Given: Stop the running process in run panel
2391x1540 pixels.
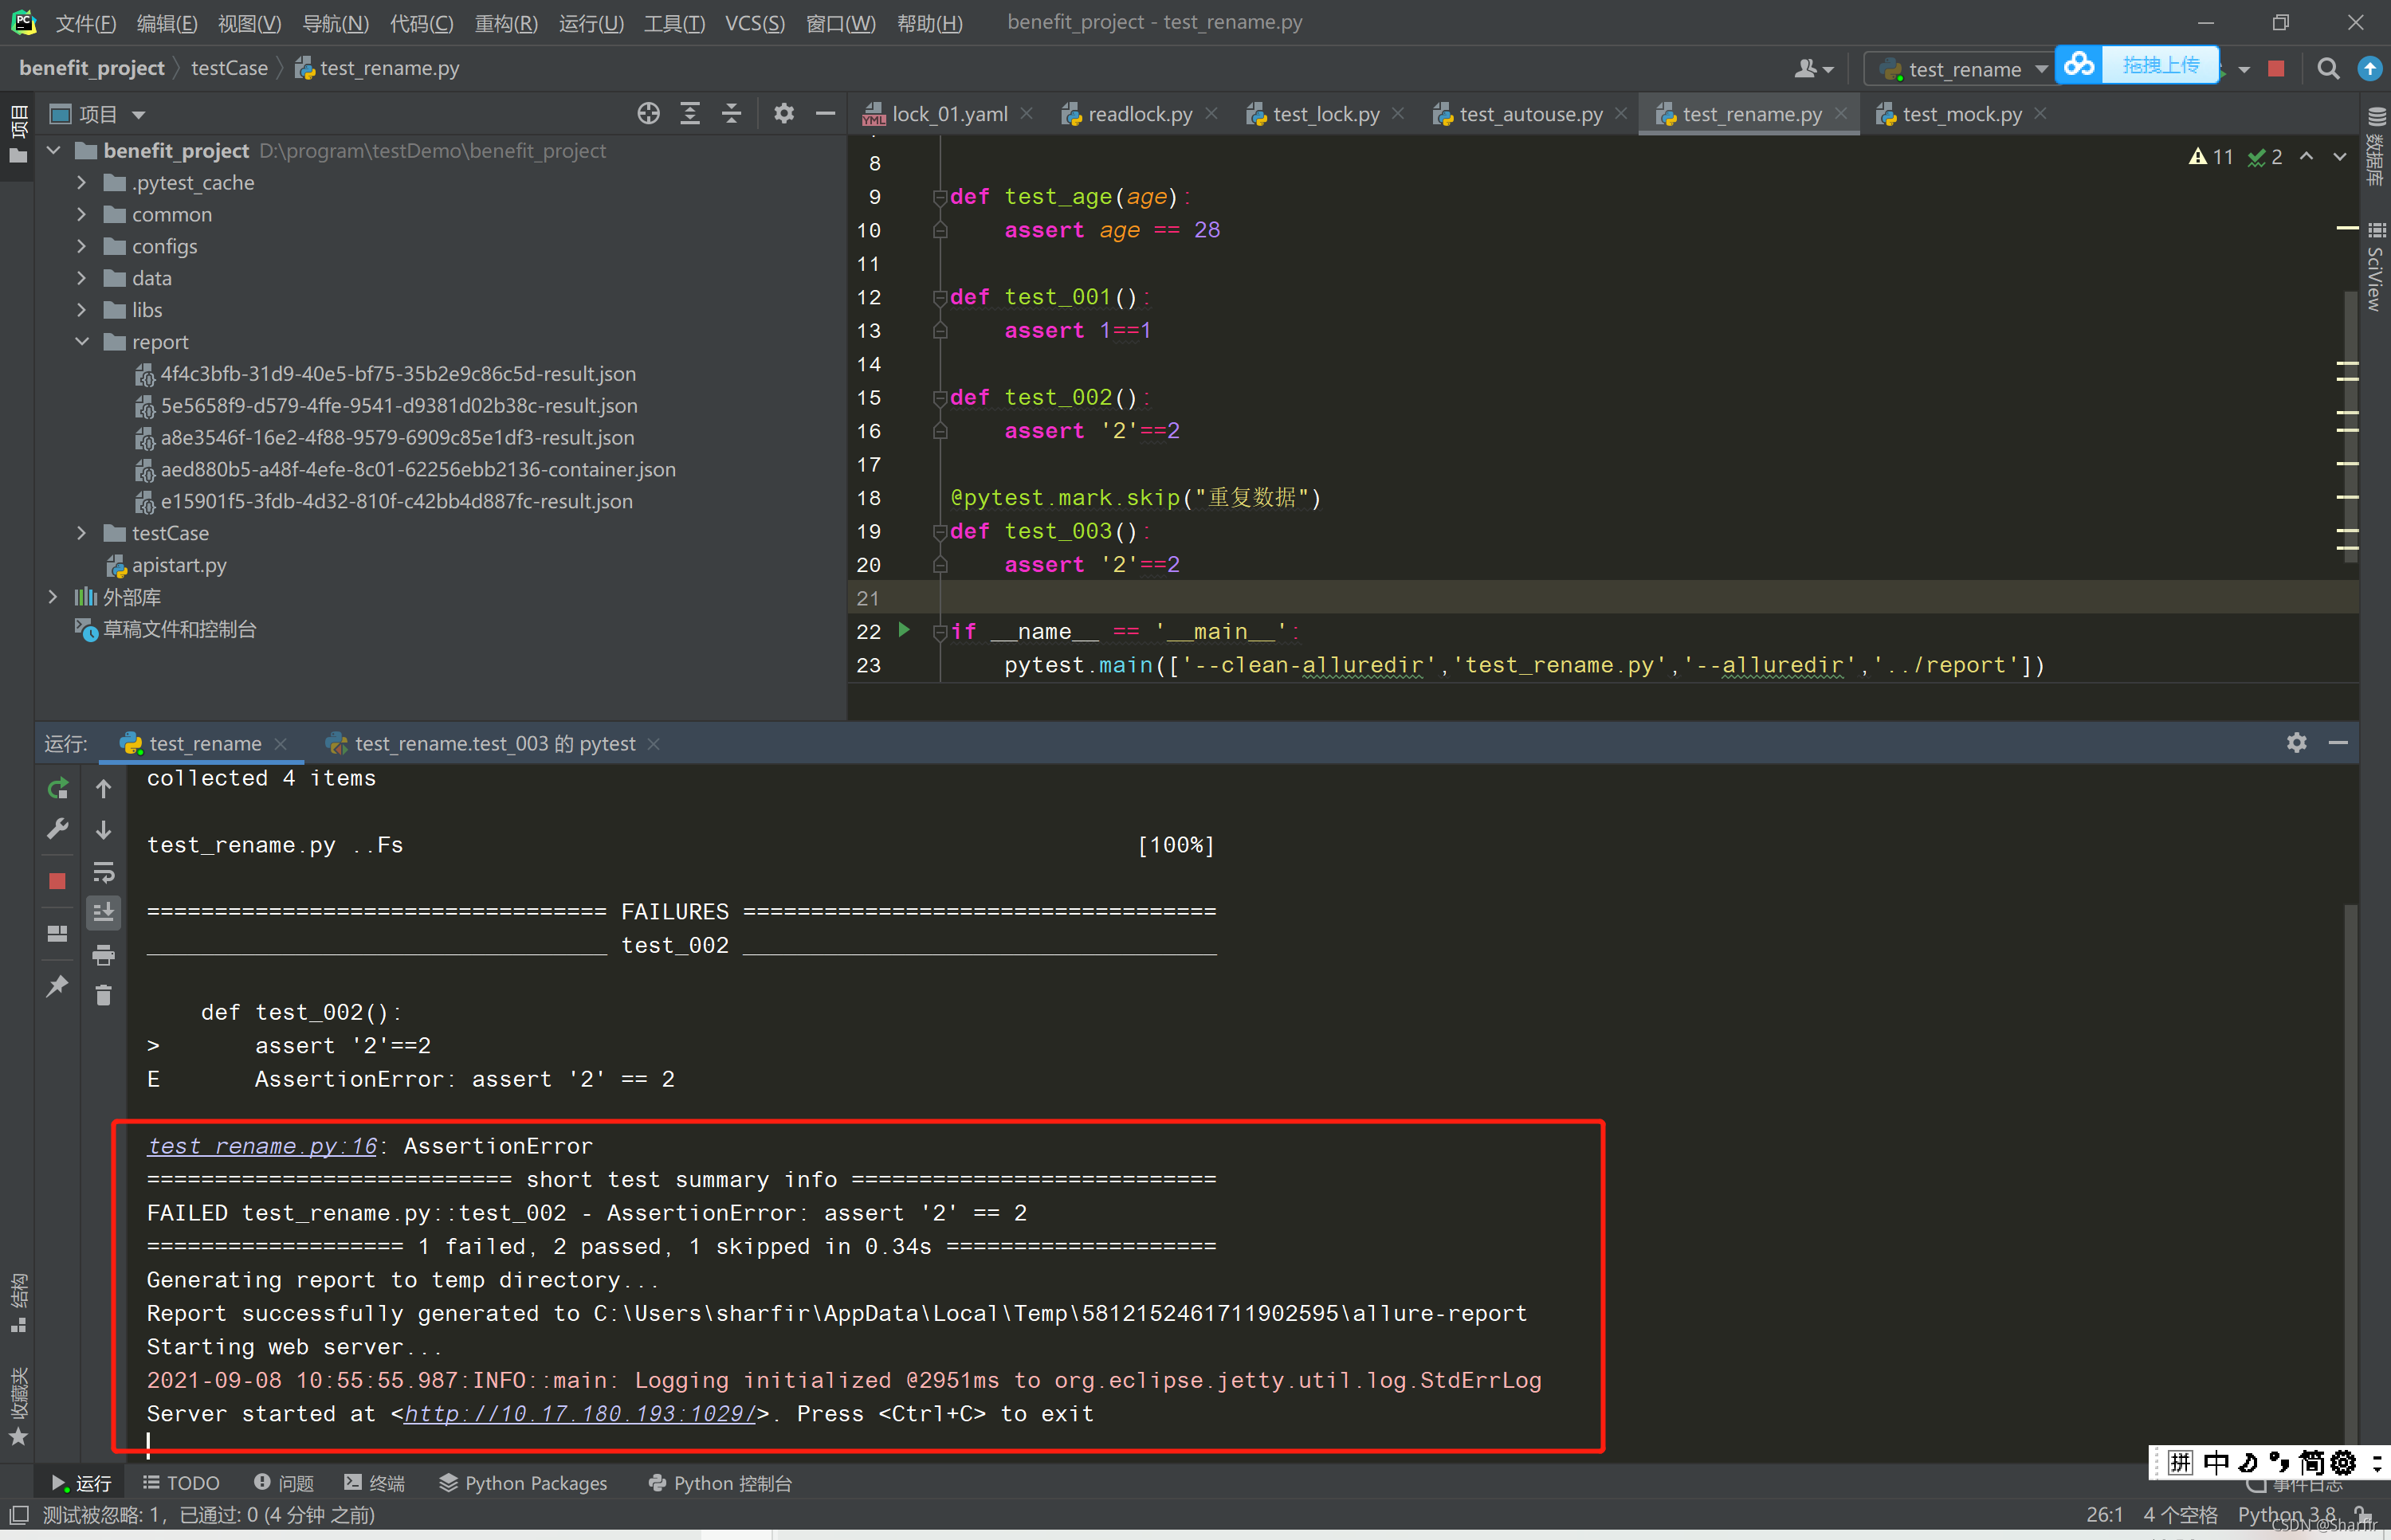Looking at the screenshot, I should point(58,881).
